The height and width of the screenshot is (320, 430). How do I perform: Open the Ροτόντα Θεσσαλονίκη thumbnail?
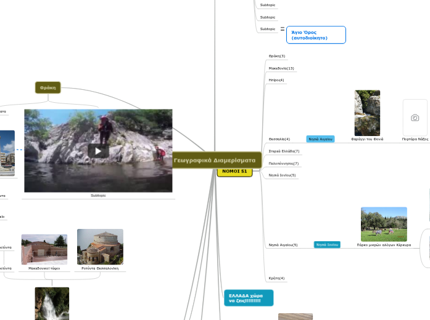pyautogui.click(x=100, y=247)
